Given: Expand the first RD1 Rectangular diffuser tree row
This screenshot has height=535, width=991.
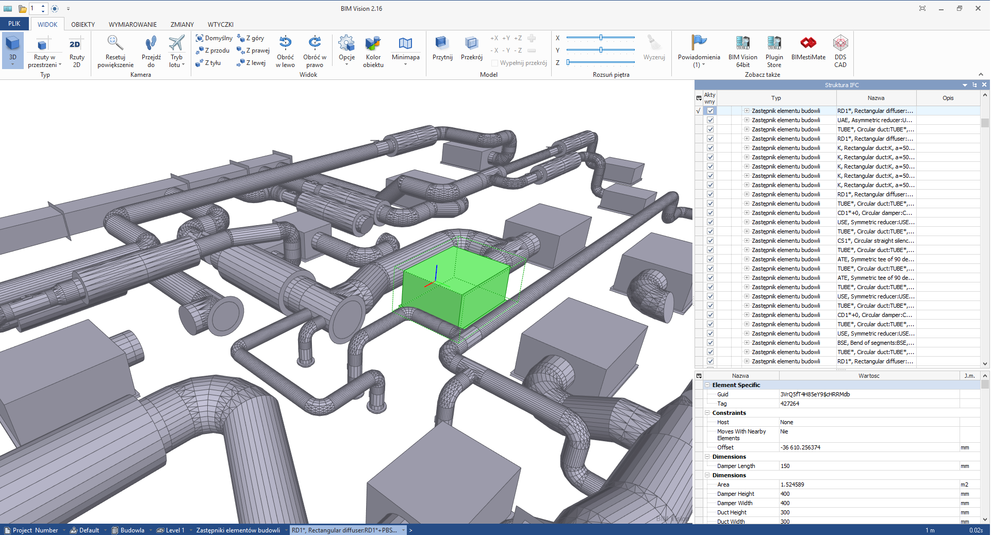Looking at the screenshot, I should (746, 111).
